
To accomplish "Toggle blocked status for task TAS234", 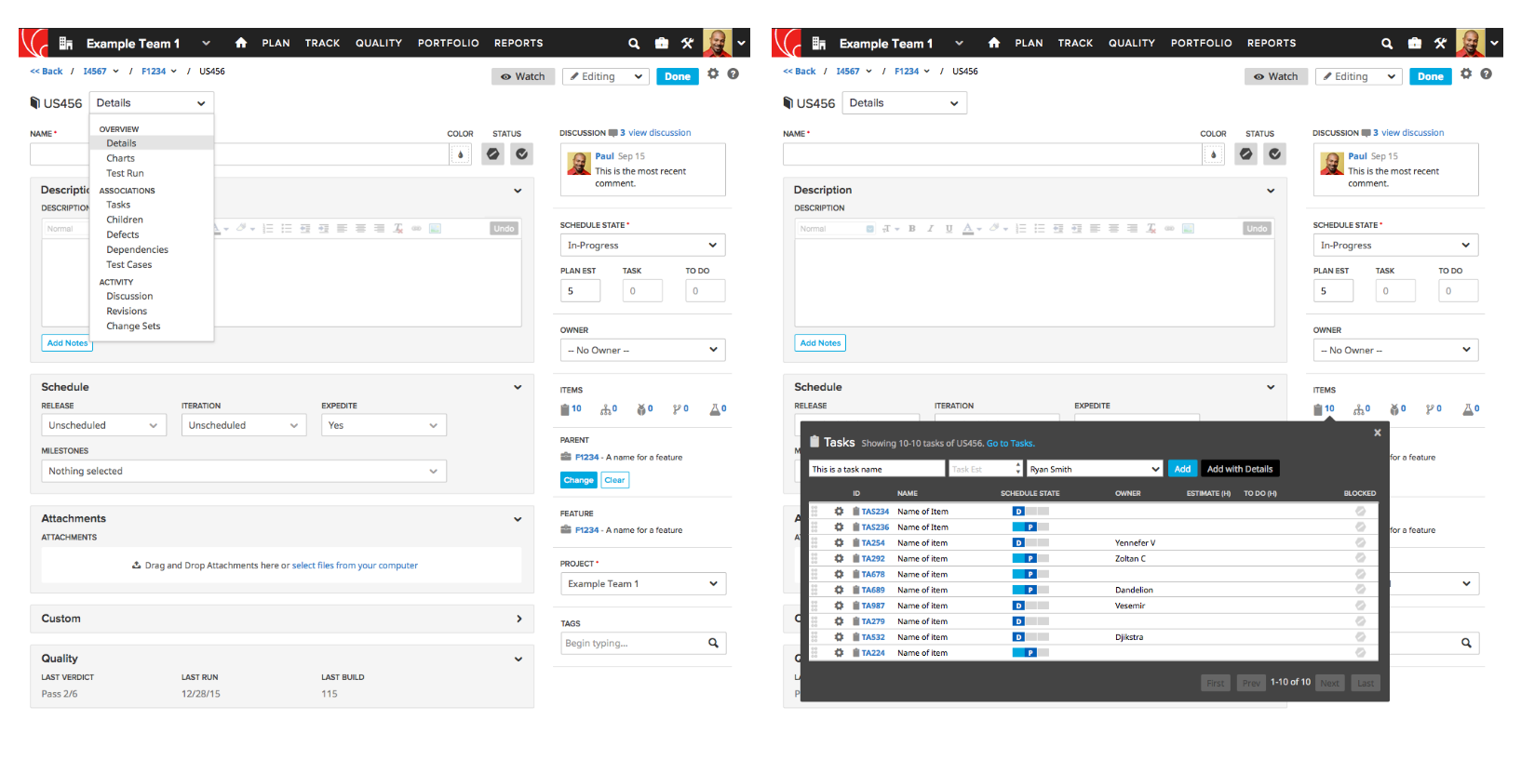I will 1360,512.
